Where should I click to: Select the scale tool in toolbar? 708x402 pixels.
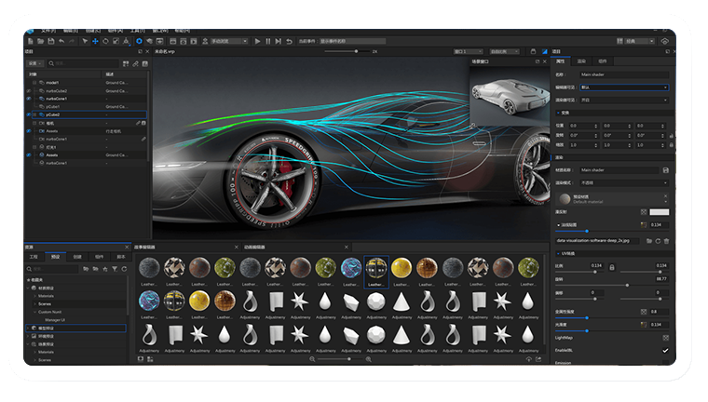click(116, 41)
